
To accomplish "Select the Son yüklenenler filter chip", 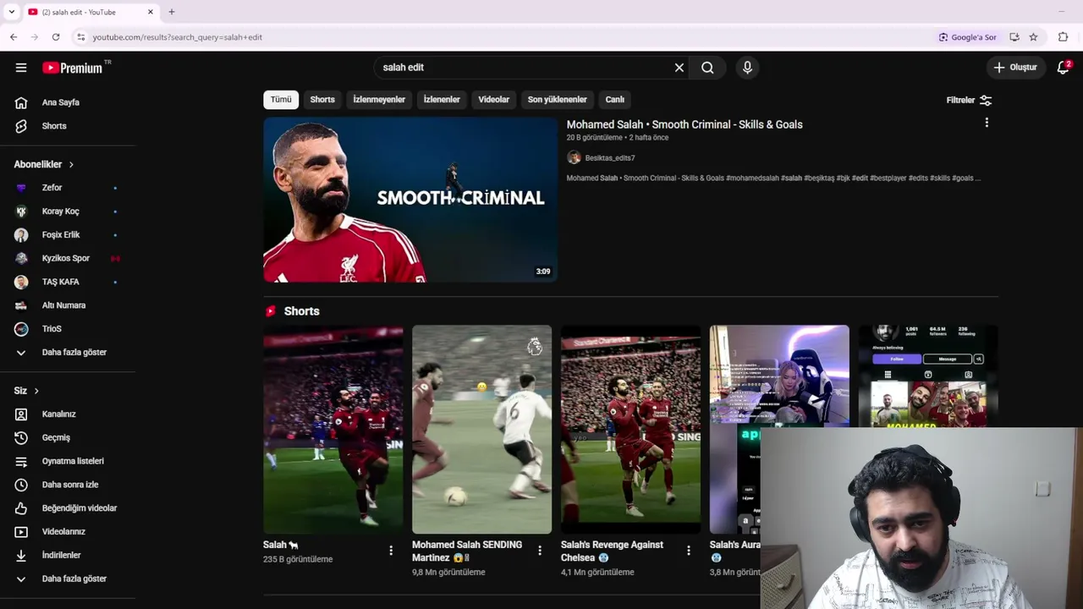I will (557, 100).
